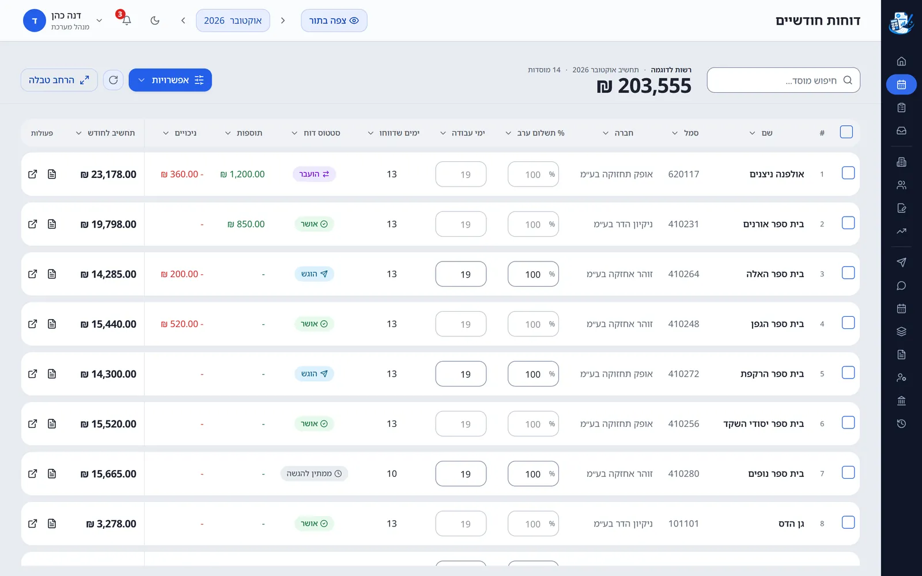Open the users group sidebar icon
Viewport: 922px width, 576px height.
pyautogui.click(x=901, y=185)
